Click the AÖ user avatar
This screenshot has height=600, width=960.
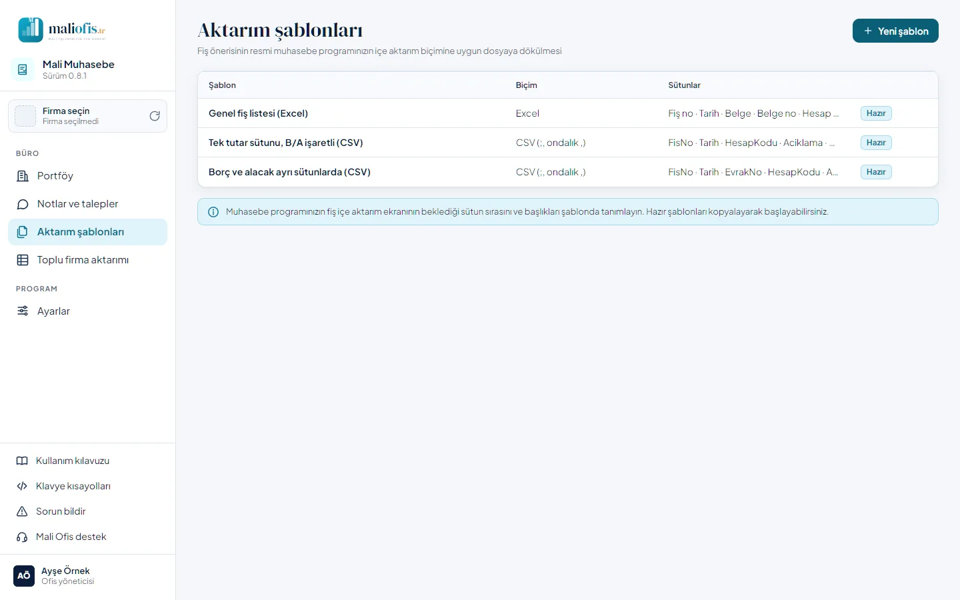click(24, 576)
